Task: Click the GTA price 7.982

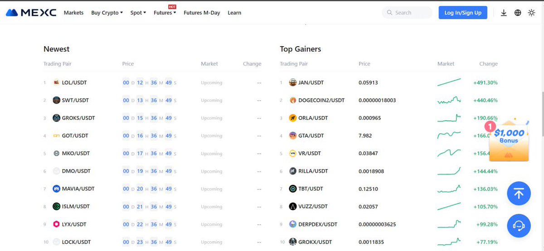Action: point(365,136)
